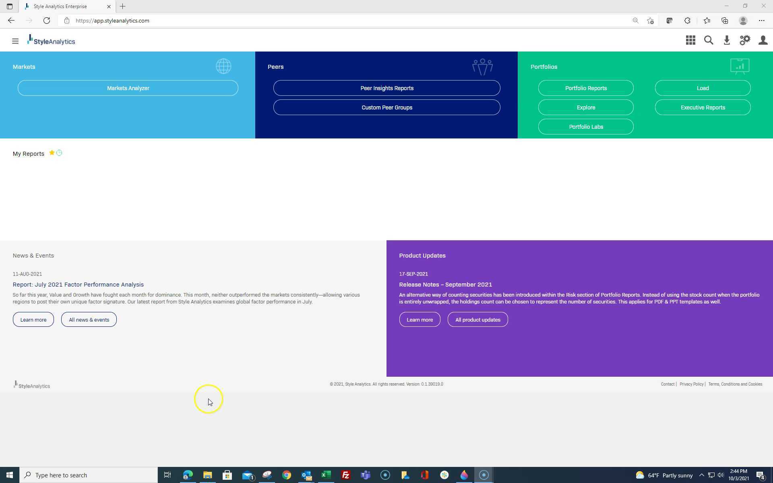Click the download arrow icon
The height and width of the screenshot is (483, 773).
pyautogui.click(x=727, y=40)
